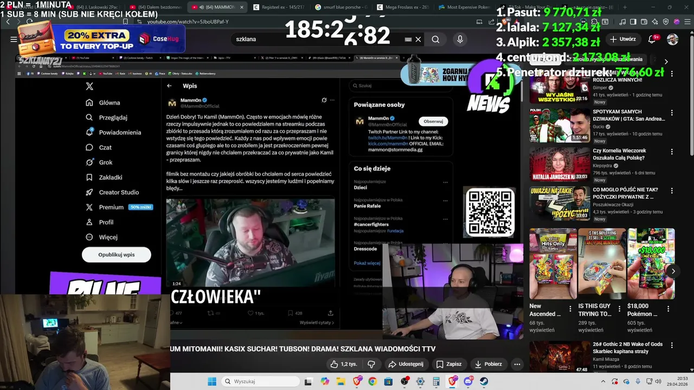Open '26# Gothic 2 NB Wake of Gods' title

tap(627, 348)
